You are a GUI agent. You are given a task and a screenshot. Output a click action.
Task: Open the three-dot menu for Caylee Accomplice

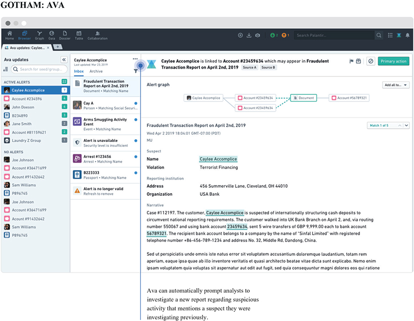[x=135, y=59]
